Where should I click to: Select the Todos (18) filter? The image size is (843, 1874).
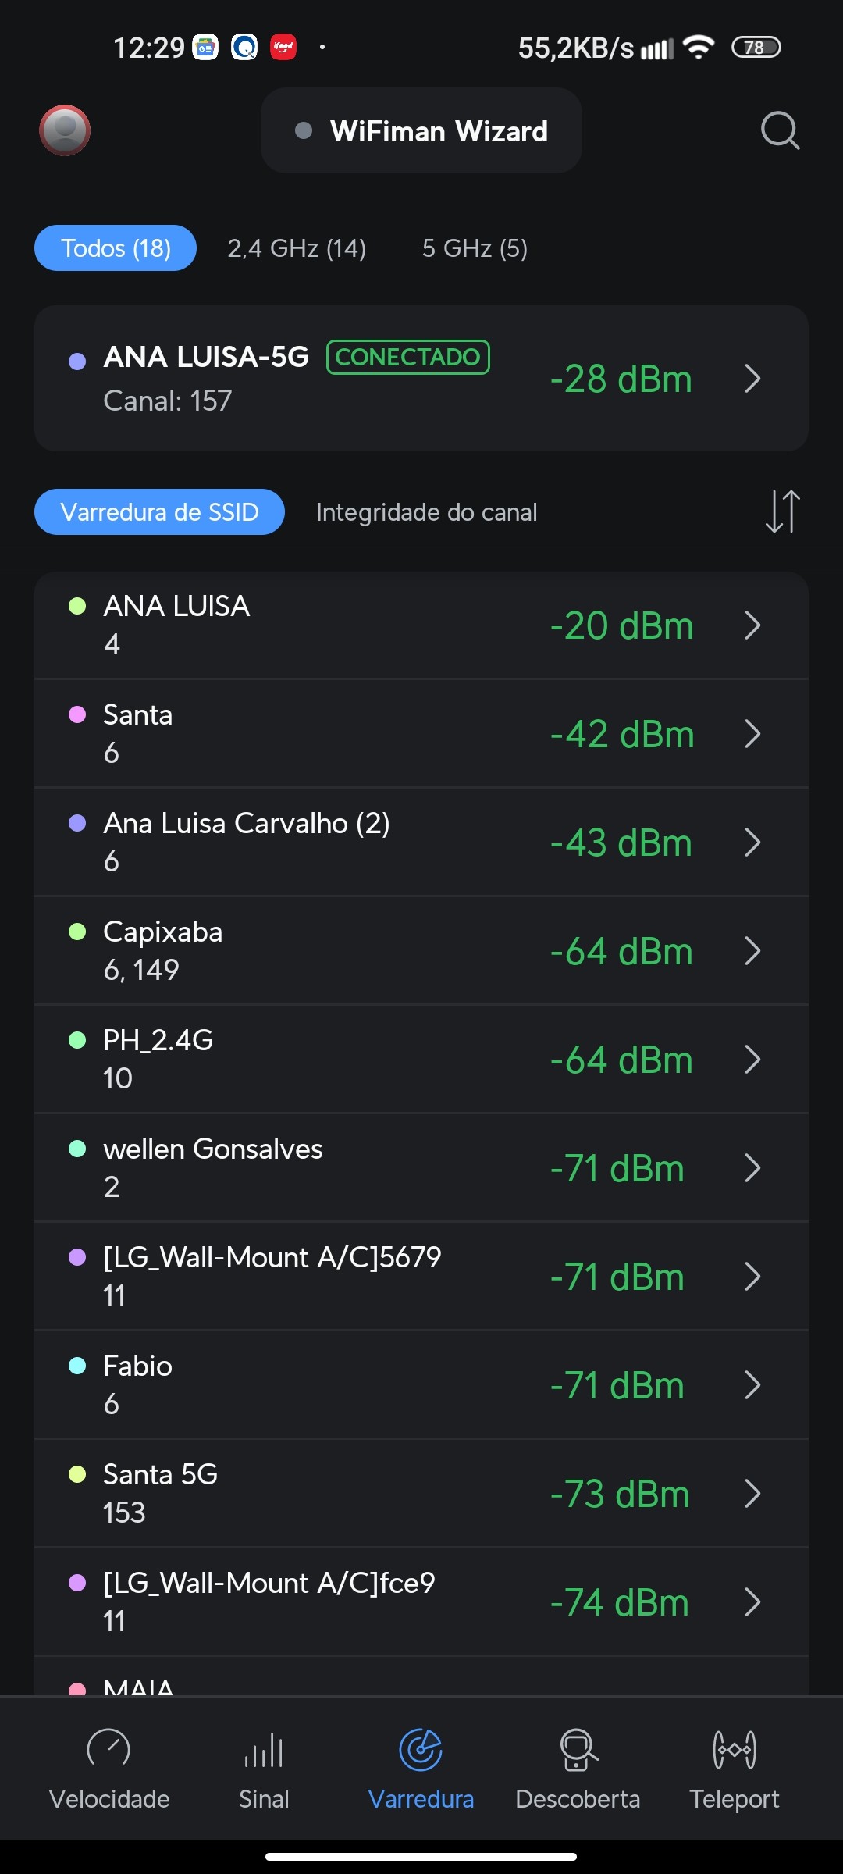click(x=116, y=248)
